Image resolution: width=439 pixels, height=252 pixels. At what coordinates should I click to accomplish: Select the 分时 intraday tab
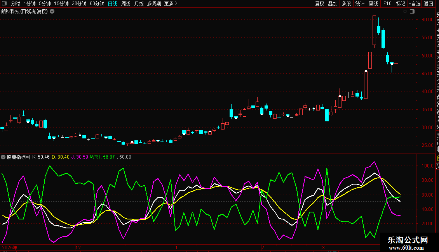pos(15,3)
